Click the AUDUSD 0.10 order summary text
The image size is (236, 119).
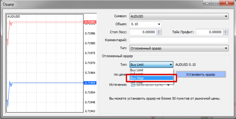186,65
